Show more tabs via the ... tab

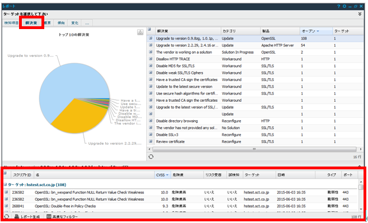(87, 23)
